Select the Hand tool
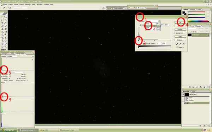The height and width of the screenshot is (132, 212). 2,47
